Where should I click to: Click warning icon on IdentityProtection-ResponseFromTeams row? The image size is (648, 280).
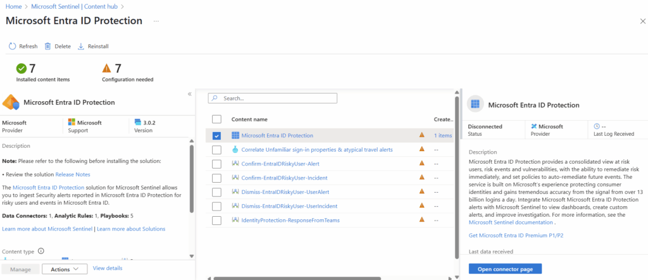pos(421,220)
